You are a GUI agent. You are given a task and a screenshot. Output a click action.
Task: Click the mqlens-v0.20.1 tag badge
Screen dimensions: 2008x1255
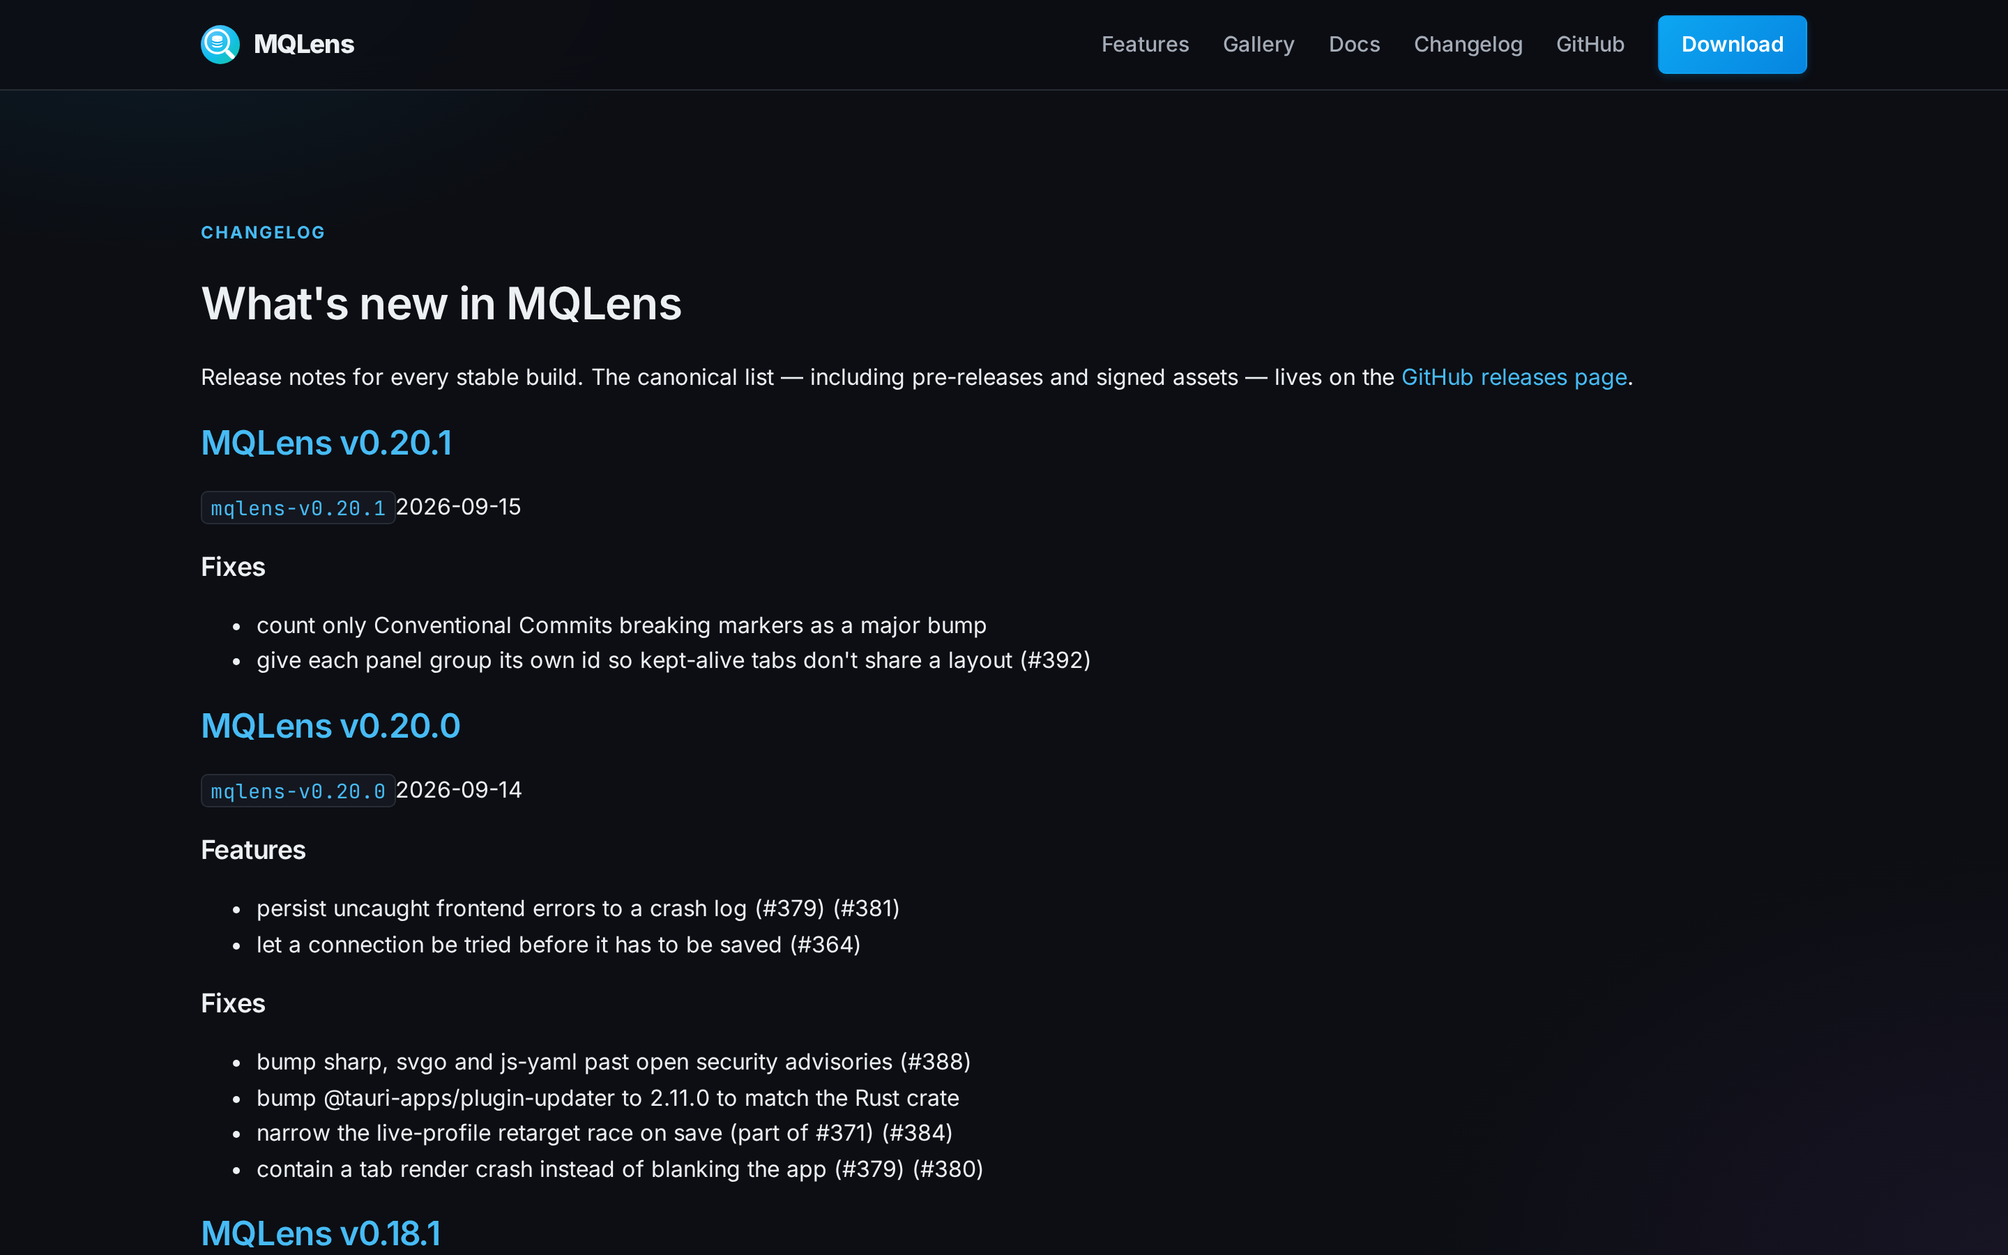pos(298,508)
